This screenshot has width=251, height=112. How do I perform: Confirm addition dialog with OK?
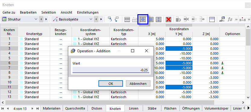111,84
